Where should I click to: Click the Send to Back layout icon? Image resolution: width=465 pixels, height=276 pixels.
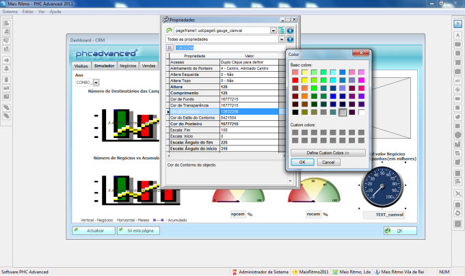(x=6, y=115)
